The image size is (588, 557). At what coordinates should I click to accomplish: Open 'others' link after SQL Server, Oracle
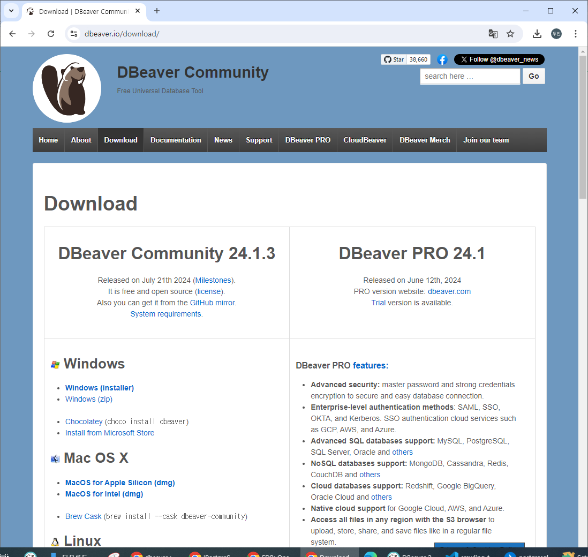tap(402, 452)
